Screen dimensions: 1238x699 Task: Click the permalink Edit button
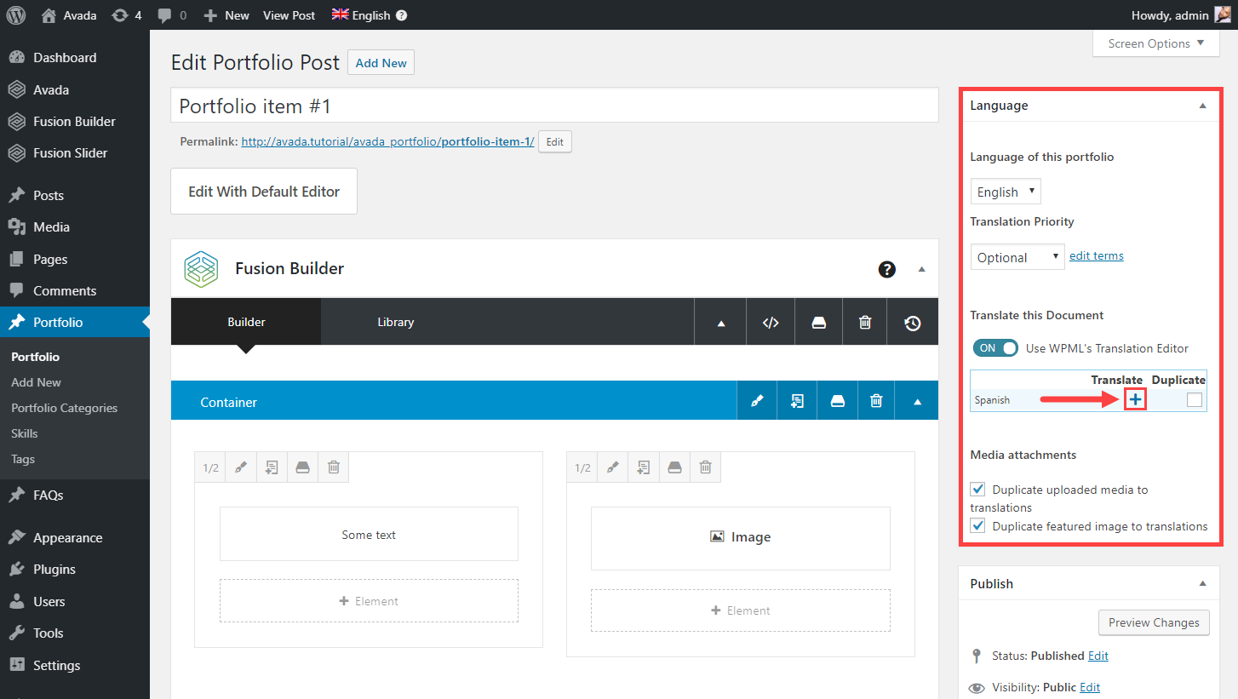[554, 142]
